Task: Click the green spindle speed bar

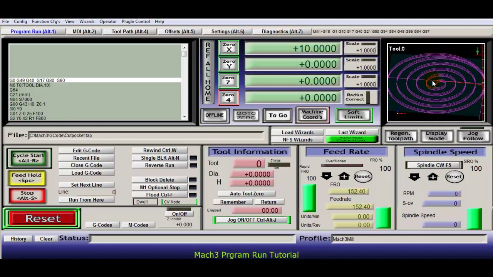Action: point(475,219)
